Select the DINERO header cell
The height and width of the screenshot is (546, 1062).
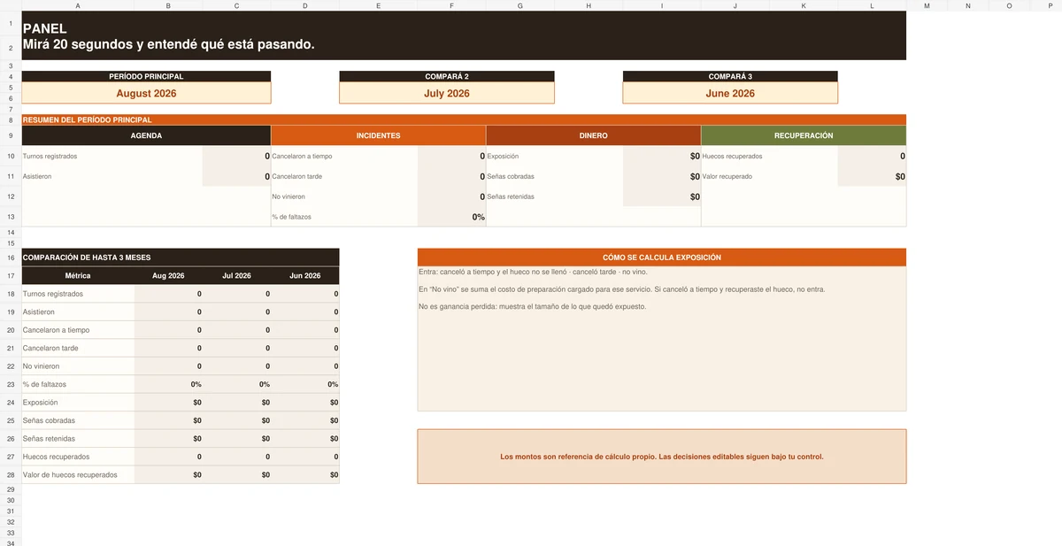593,135
